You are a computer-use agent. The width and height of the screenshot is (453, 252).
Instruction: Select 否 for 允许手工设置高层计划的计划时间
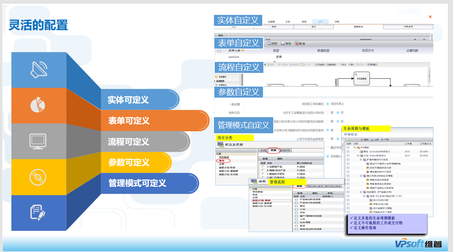338,113
